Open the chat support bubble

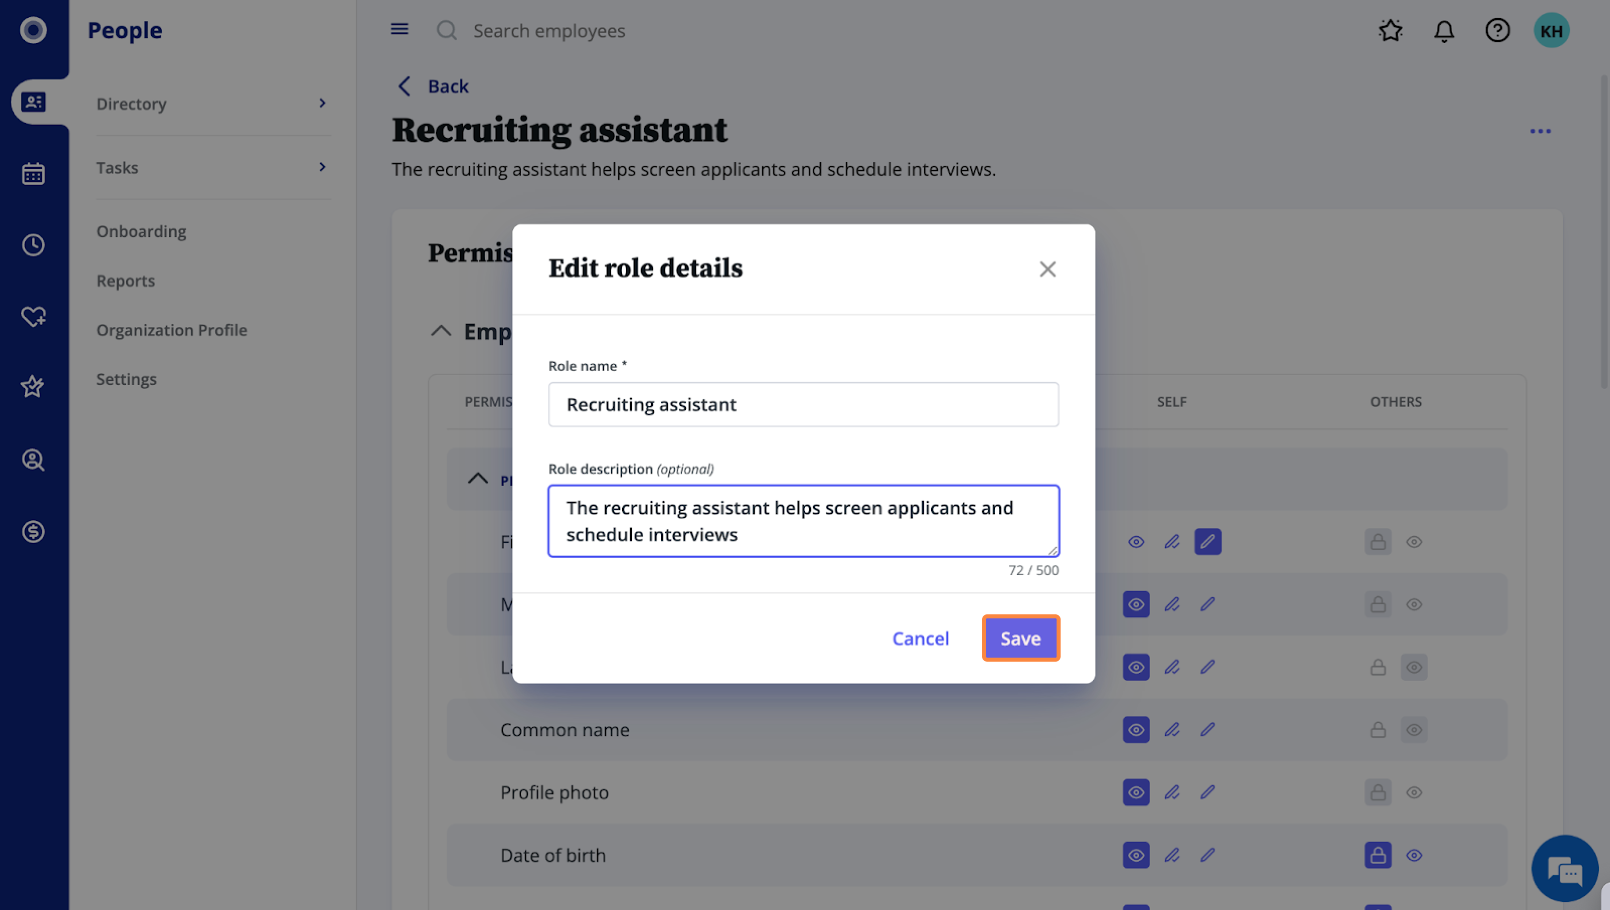click(x=1564, y=869)
